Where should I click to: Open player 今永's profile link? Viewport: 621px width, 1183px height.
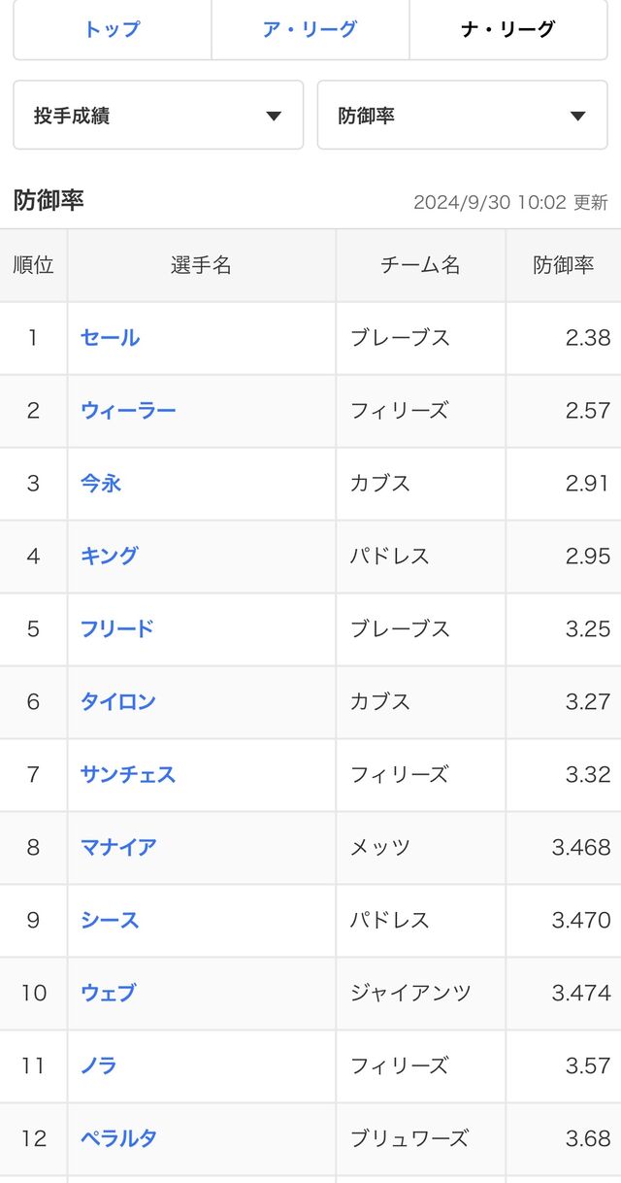point(101,484)
